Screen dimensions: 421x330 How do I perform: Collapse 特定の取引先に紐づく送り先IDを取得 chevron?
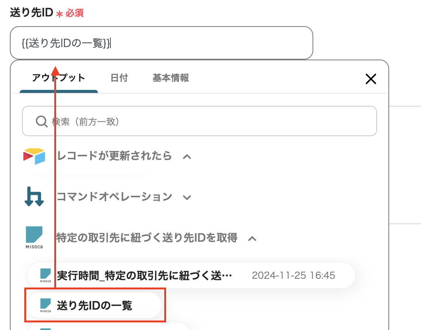[x=252, y=239]
